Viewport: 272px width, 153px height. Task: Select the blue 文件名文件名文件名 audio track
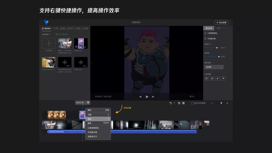pos(122,132)
